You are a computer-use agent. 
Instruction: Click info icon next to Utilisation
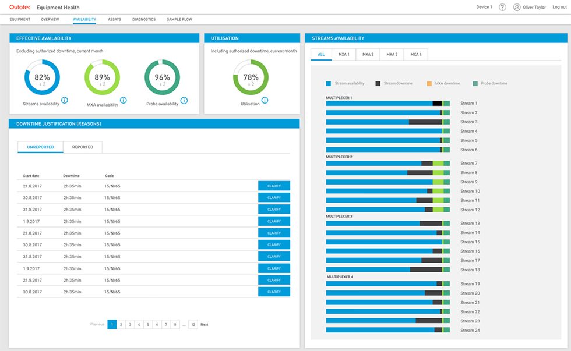265,100
